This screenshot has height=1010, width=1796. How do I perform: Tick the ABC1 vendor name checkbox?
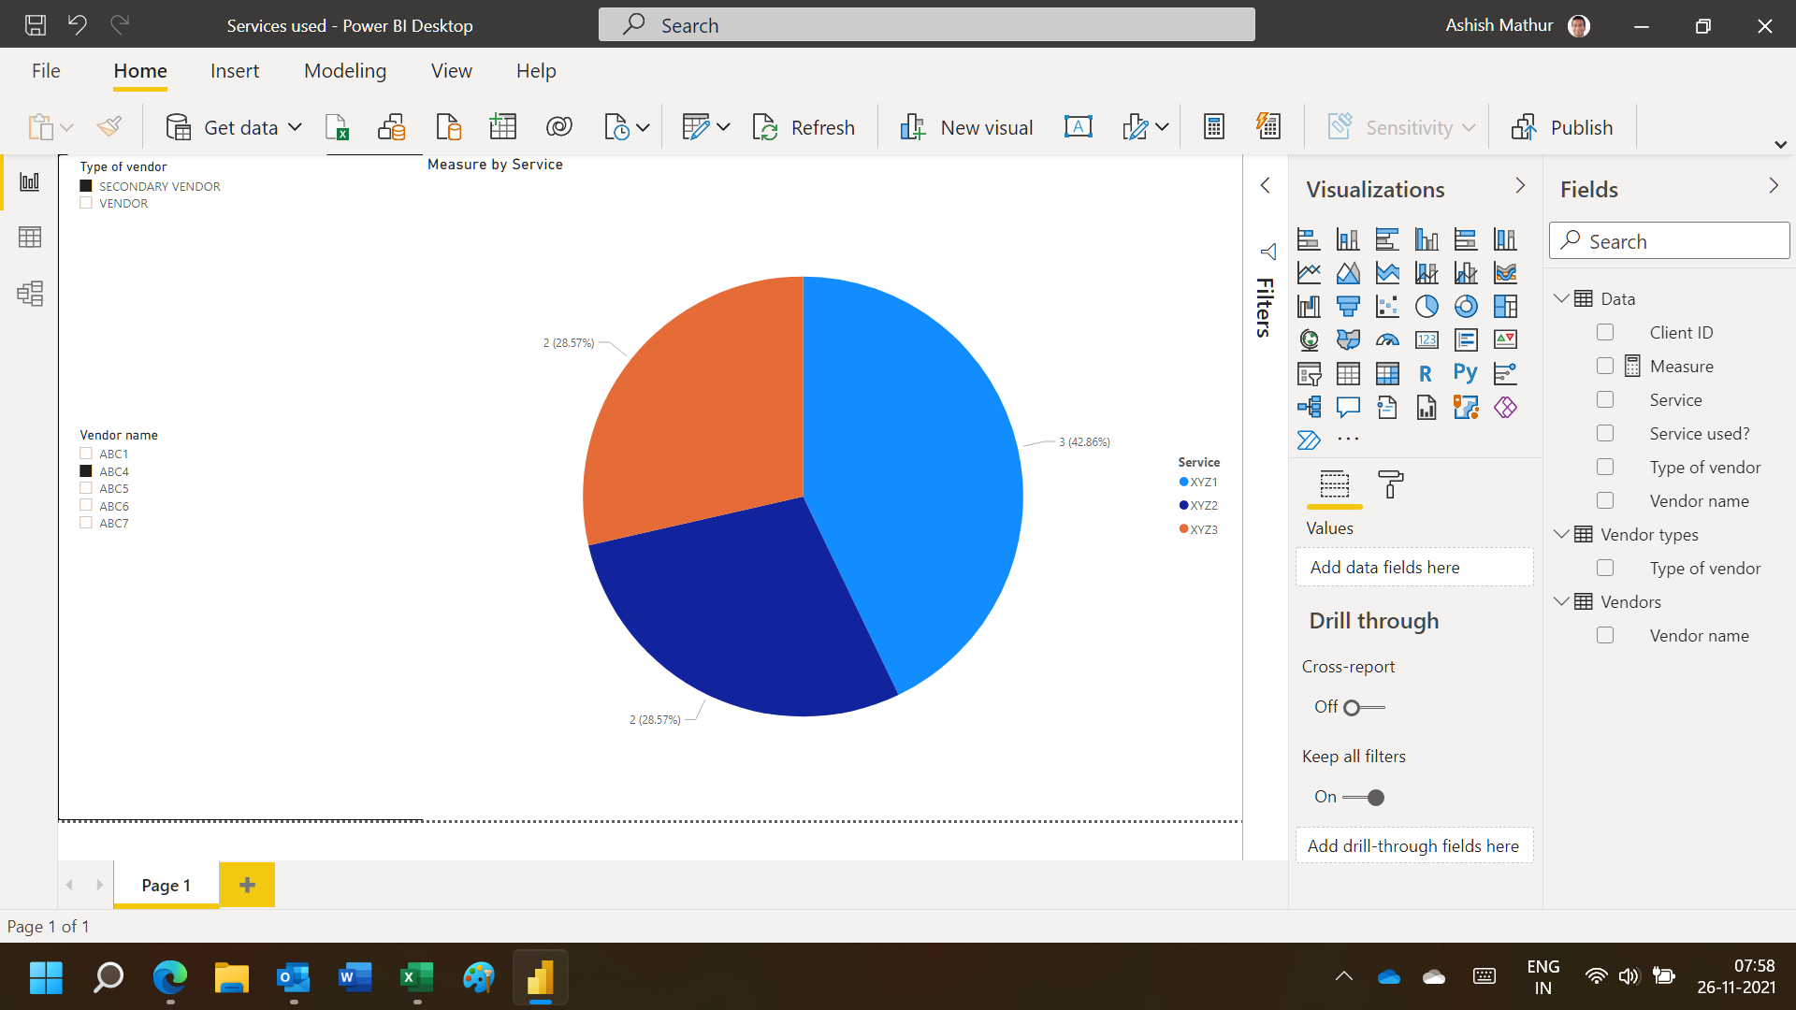pyautogui.click(x=86, y=454)
